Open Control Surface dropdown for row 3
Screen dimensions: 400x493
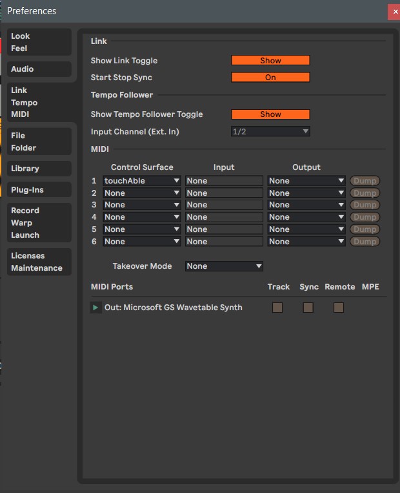coord(142,205)
